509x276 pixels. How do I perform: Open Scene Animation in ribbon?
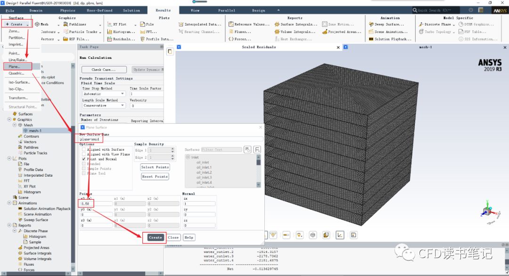click(388, 32)
